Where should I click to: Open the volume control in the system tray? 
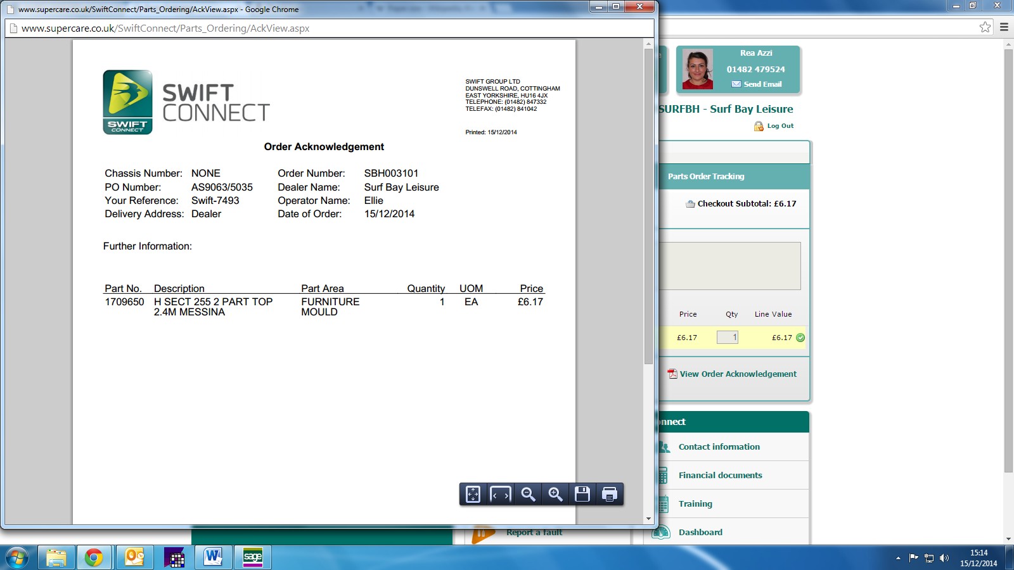pos(944,558)
